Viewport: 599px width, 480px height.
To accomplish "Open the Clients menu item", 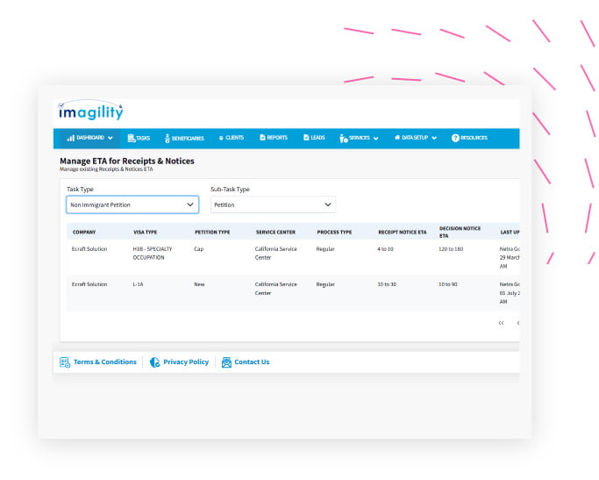I will point(231,138).
